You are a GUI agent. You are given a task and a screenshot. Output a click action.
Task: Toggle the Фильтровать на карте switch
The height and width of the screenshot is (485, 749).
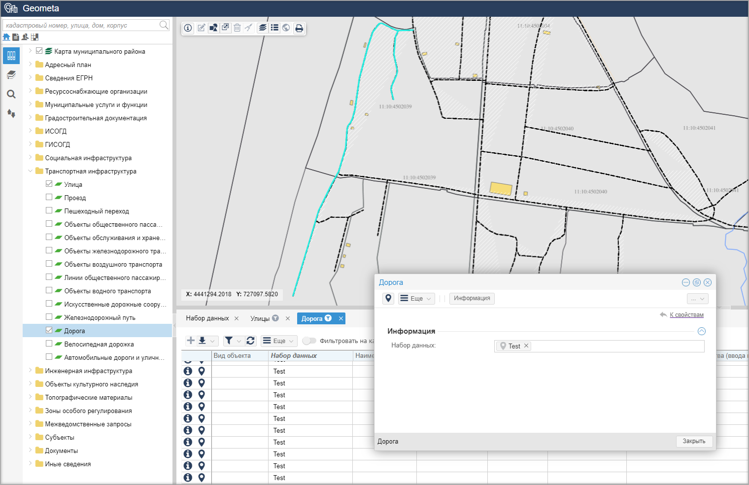point(309,341)
